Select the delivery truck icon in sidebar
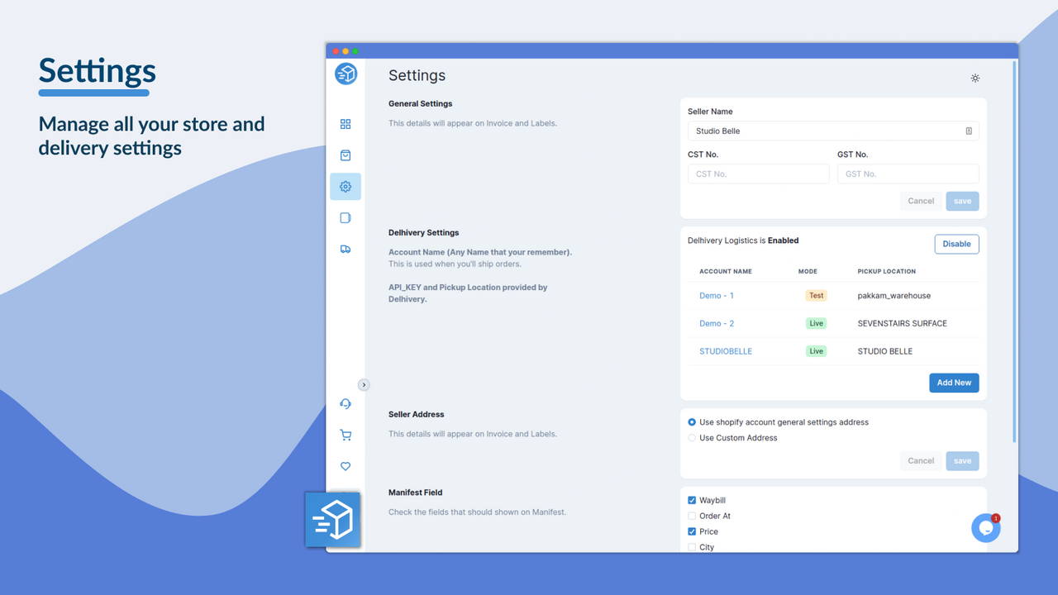The height and width of the screenshot is (595, 1058). point(346,249)
